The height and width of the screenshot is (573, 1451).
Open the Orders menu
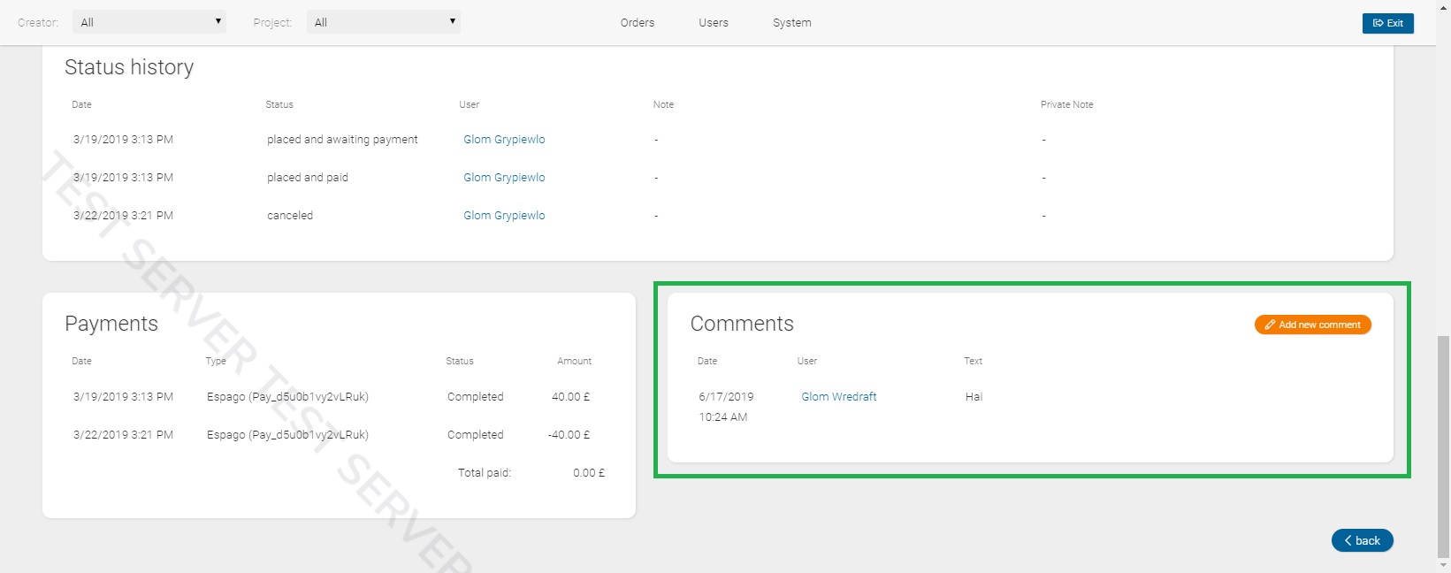coord(638,23)
